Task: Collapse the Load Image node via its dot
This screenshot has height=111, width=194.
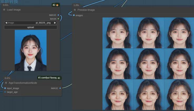Action: (4, 10)
